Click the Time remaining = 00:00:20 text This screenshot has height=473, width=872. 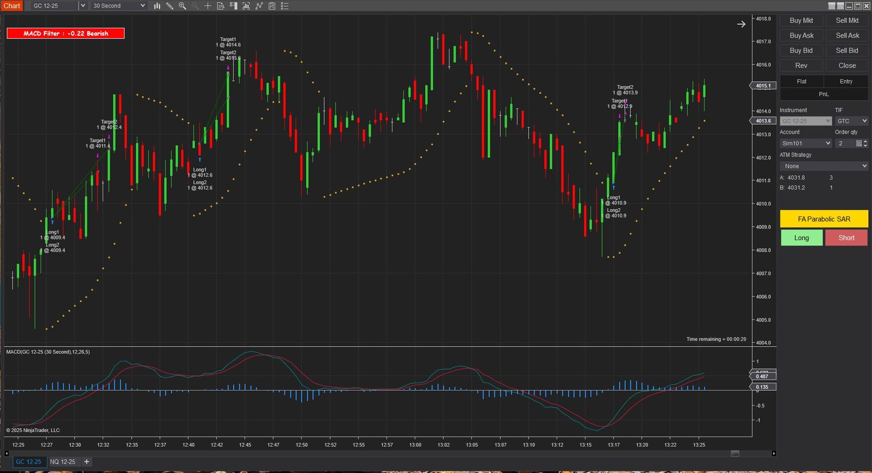tap(716, 339)
